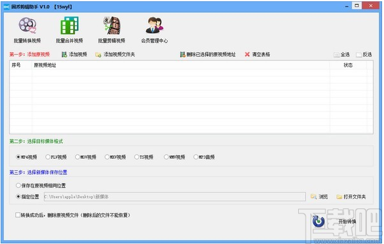This screenshot has height=244, width=384.
Task: Open the 批量转换视频 batch convert icon
Action: click(x=27, y=25)
